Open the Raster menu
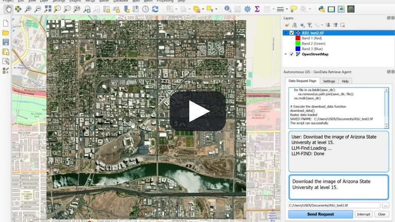The width and height of the screenshot is (395, 222). 104,1
